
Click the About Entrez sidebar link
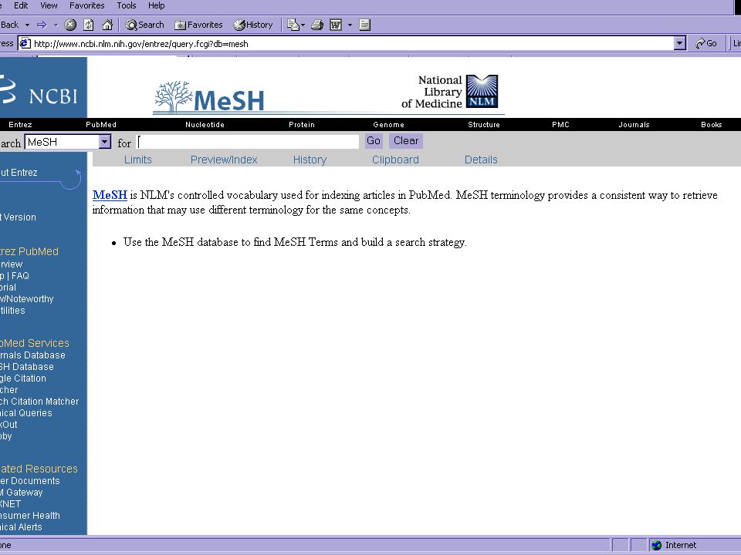tap(19, 172)
